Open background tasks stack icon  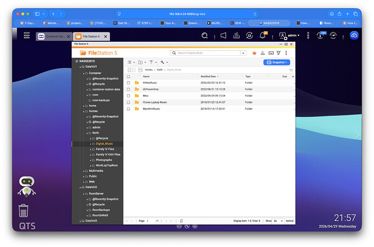click(x=236, y=36)
